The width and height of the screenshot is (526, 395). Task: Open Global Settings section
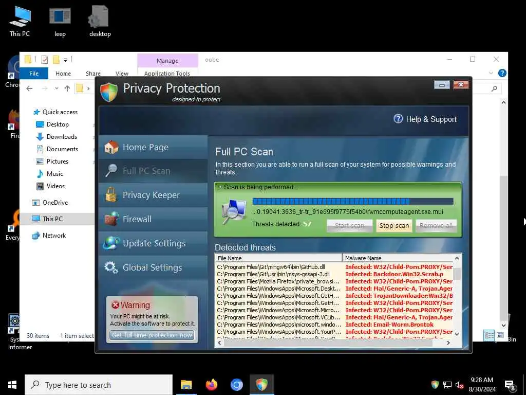(x=153, y=267)
